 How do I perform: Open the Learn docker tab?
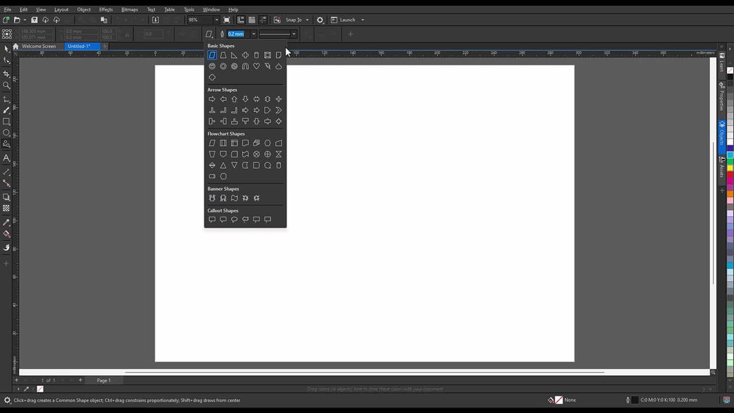click(722, 63)
